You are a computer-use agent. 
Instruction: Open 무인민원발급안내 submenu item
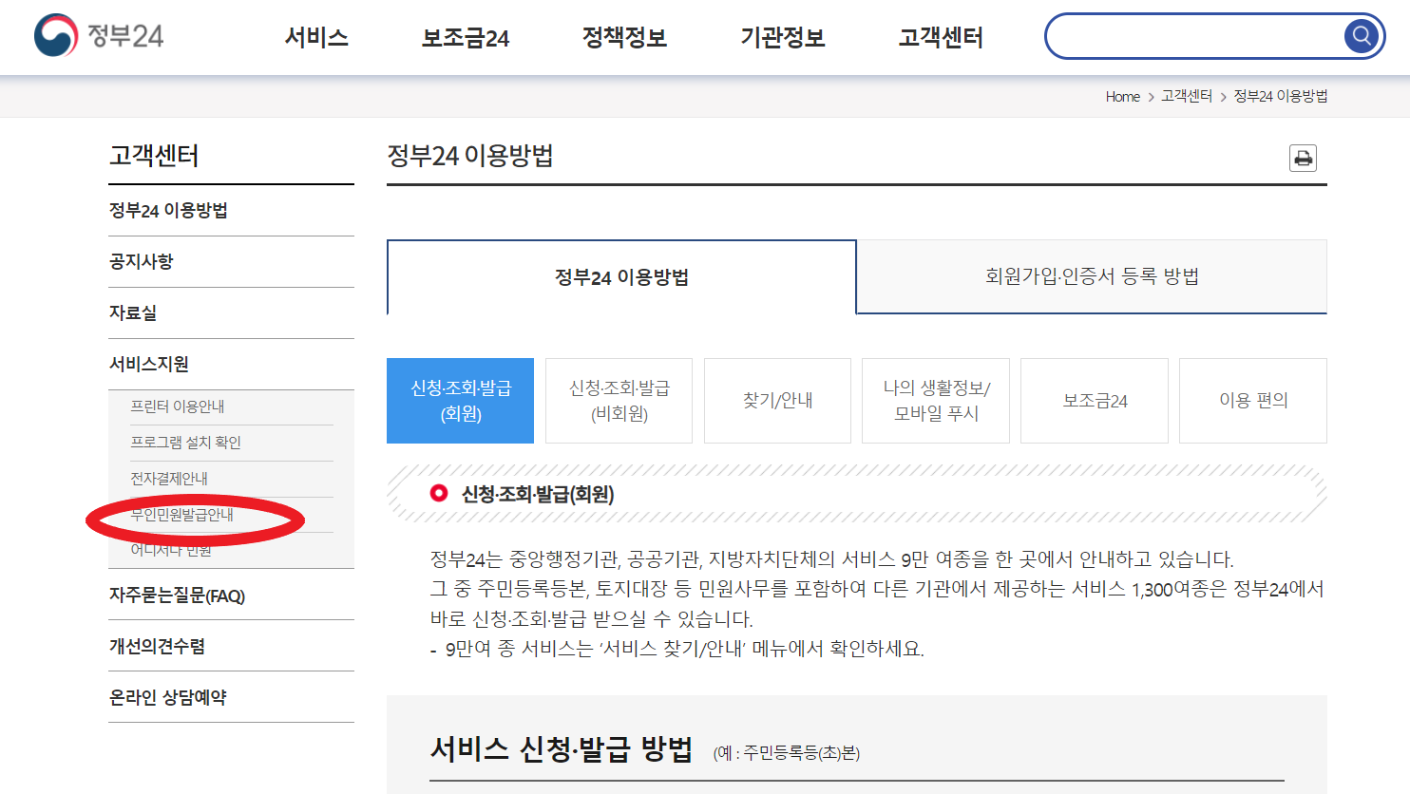pos(181,515)
